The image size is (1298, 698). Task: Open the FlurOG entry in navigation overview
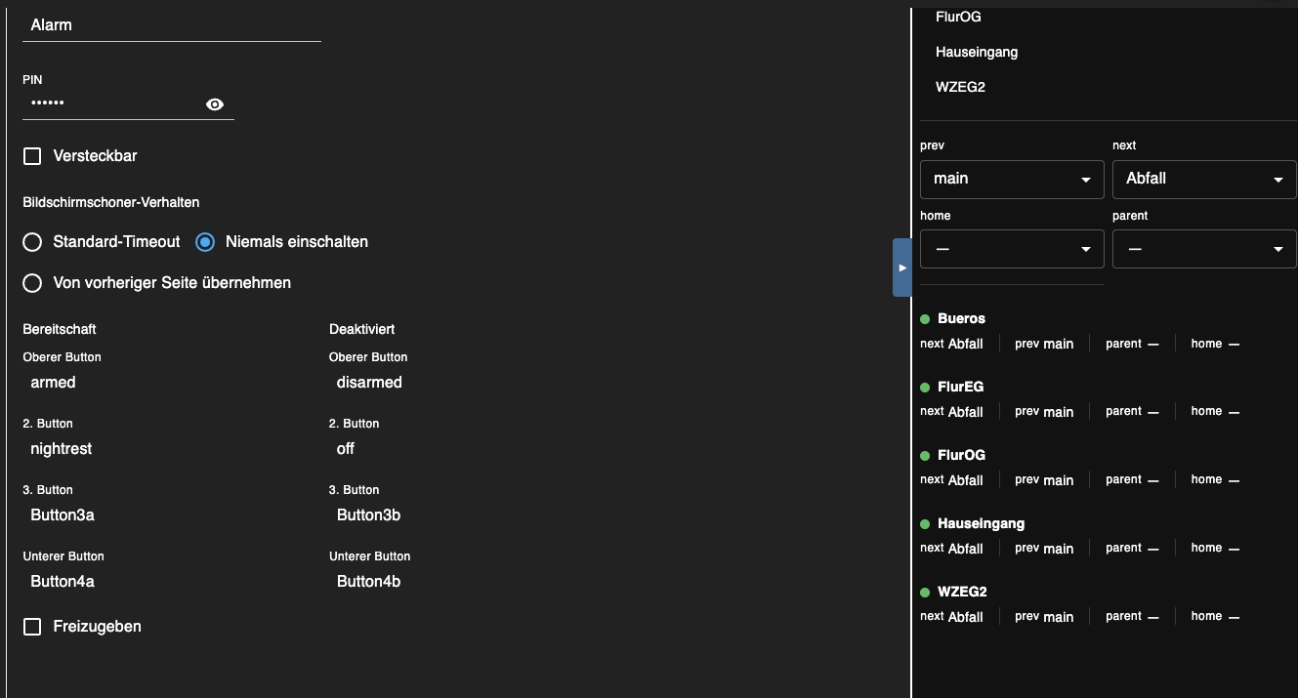(x=961, y=456)
